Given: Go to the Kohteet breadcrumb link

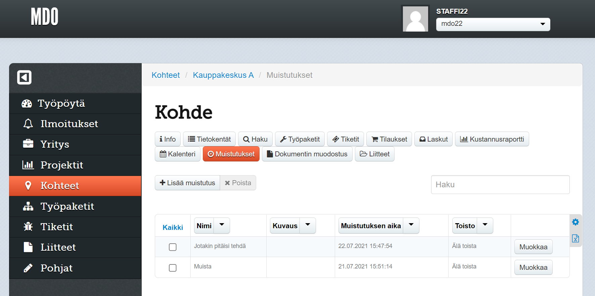Looking at the screenshot, I should tap(166, 75).
